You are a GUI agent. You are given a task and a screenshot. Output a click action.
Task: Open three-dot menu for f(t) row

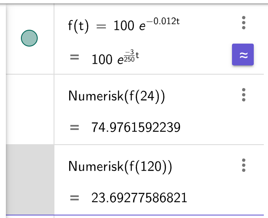point(244,23)
